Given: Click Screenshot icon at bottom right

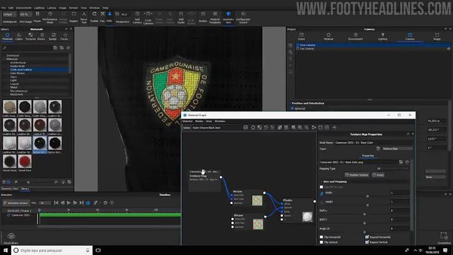Looking at the screenshot, I should coord(444,238).
